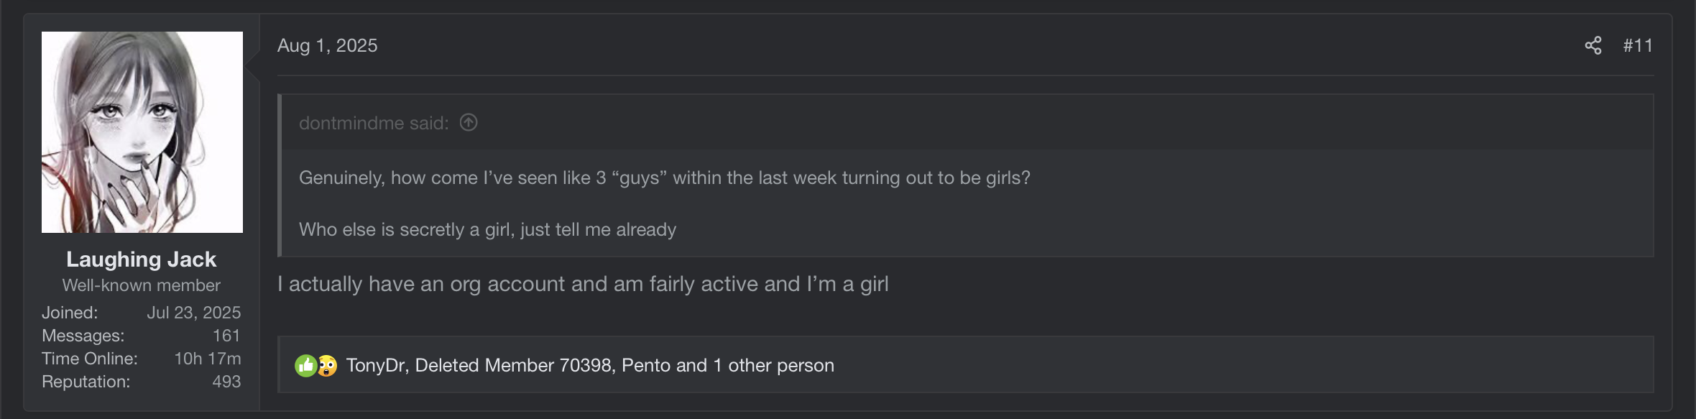Jump to original post via quote arrow icon
The height and width of the screenshot is (419, 1696).
coord(469,123)
